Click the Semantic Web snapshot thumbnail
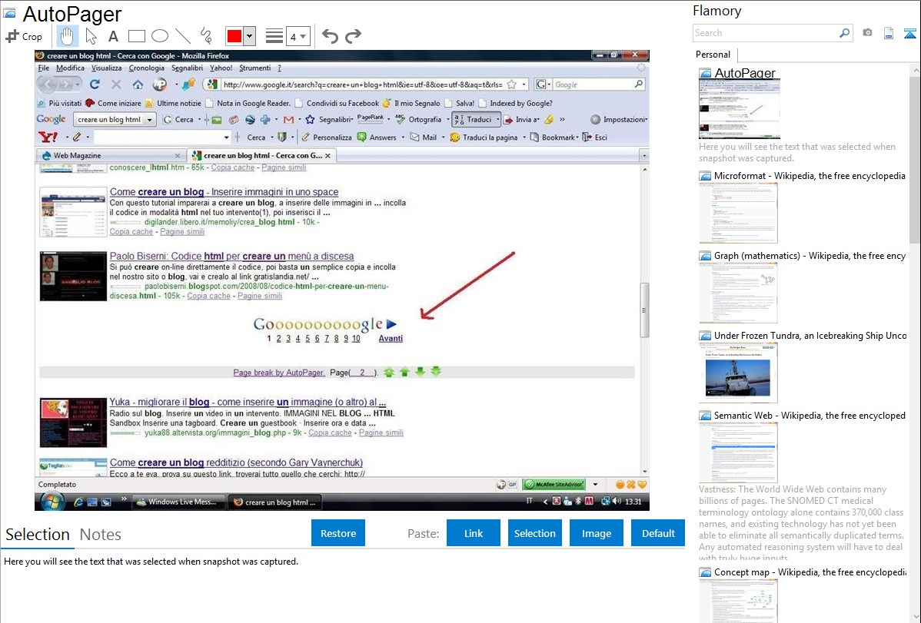Image resolution: width=921 pixels, height=623 pixels. [738, 452]
